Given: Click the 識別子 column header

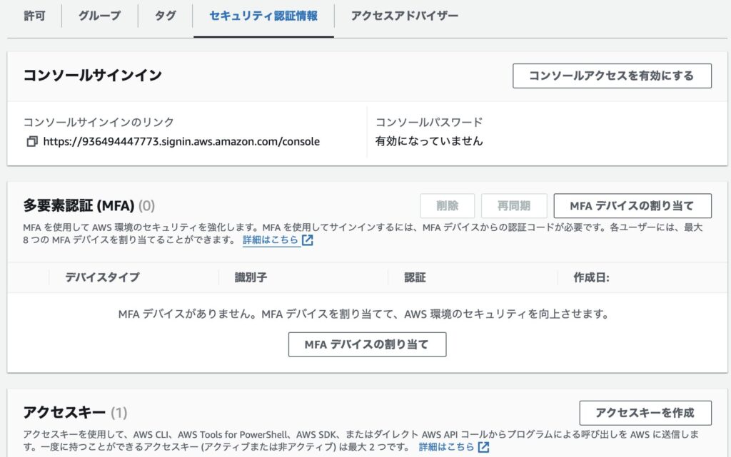Looking at the screenshot, I should (251, 277).
